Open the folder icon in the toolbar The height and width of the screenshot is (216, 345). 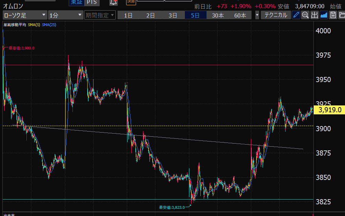(x=342, y=15)
